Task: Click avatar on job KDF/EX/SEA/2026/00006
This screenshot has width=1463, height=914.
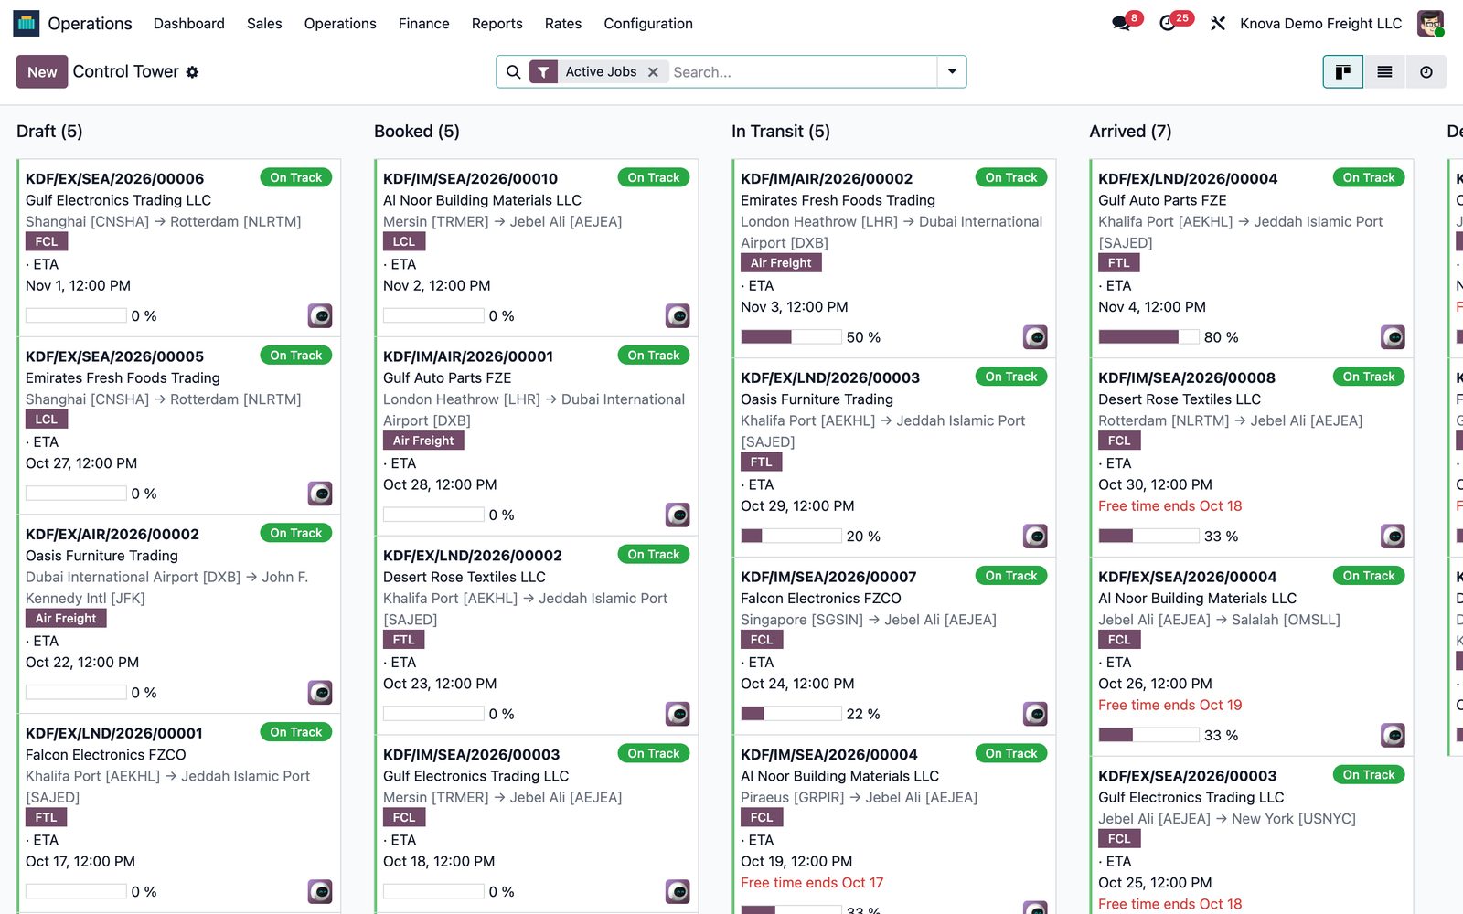Action: click(x=320, y=316)
